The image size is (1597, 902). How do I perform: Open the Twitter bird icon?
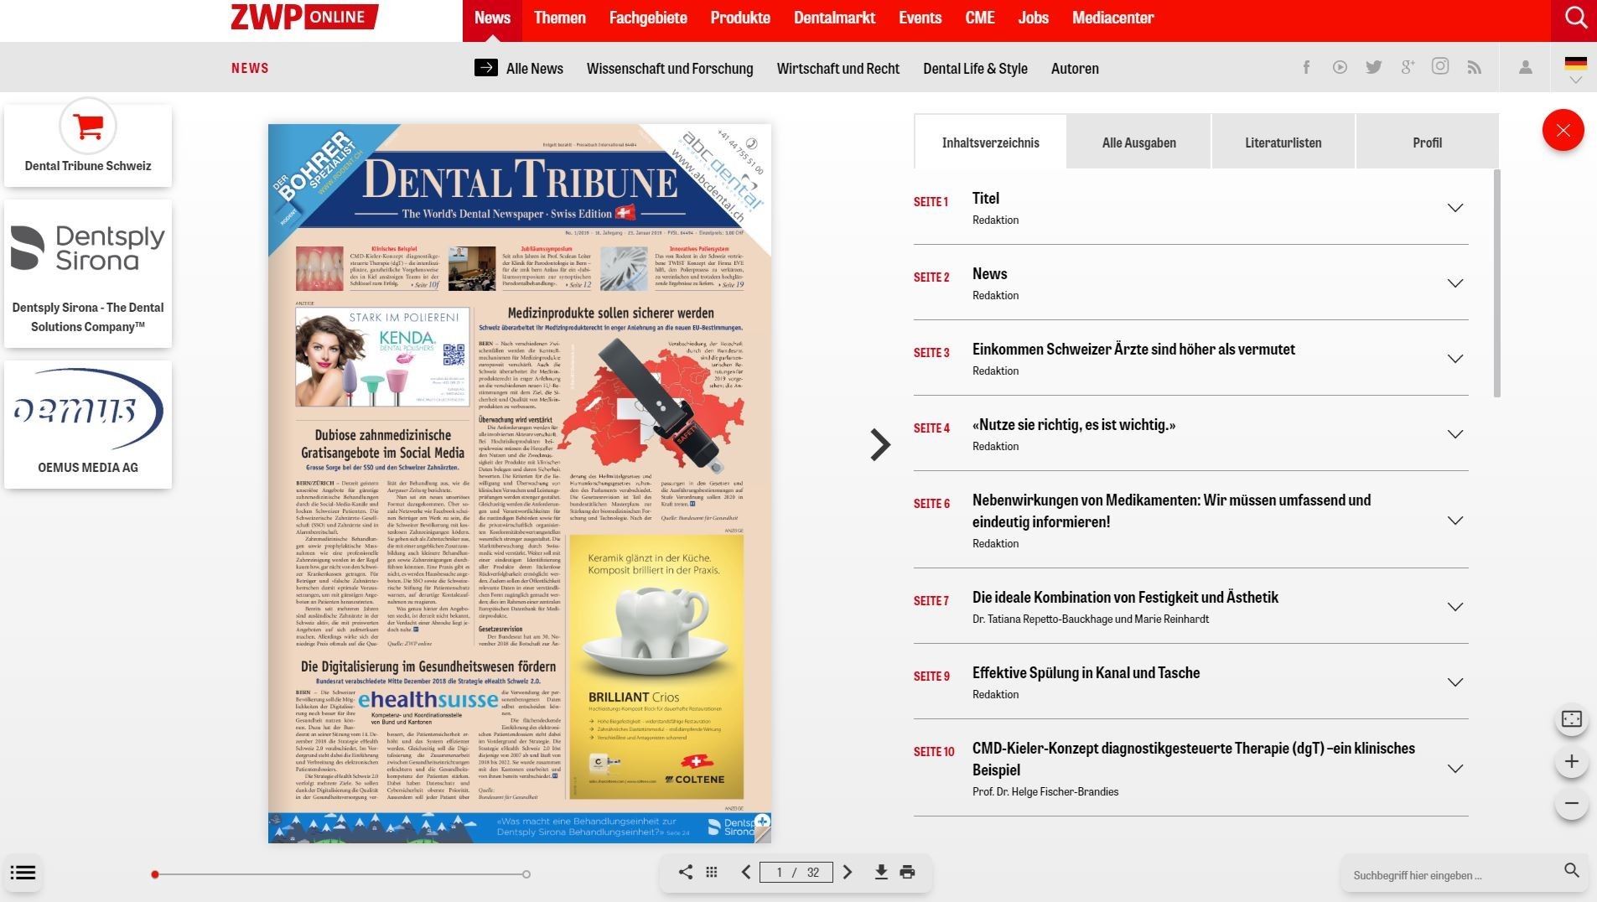pyautogui.click(x=1373, y=67)
